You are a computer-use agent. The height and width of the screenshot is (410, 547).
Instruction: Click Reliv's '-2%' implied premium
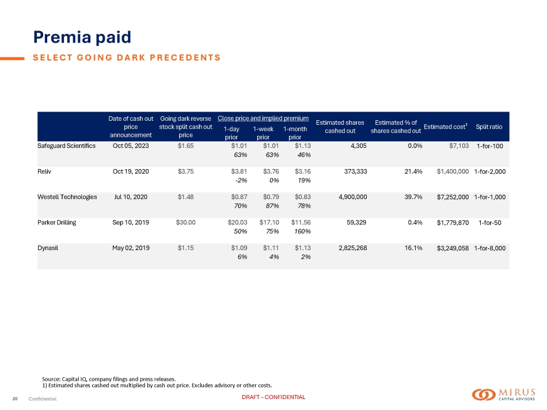click(x=241, y=181)
